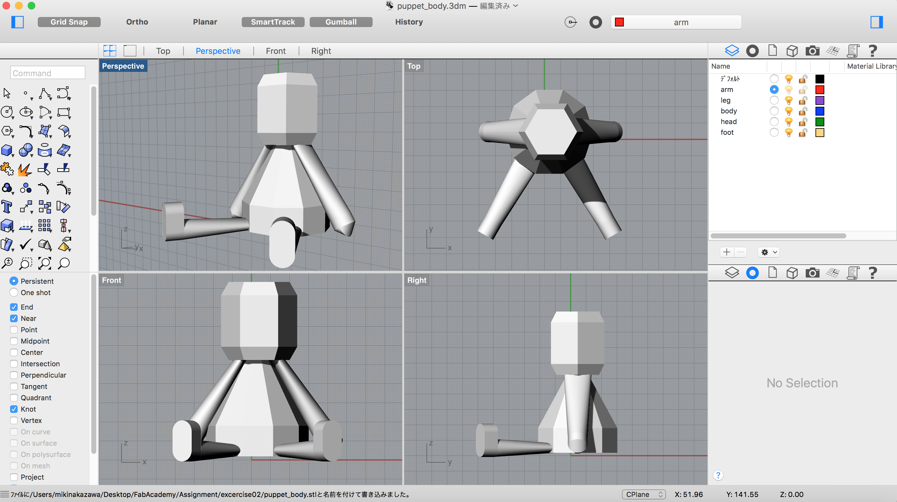
Task: Switch to single maximized viewport icon
Action: pyautogui.click(x=130, y=51)
